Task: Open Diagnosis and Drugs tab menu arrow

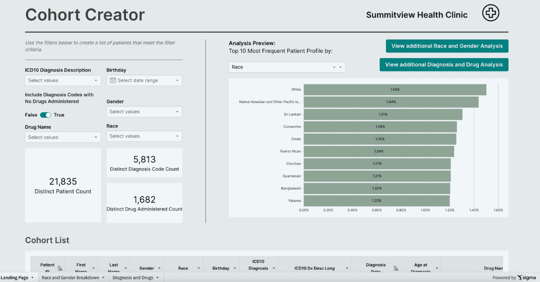Action: pos(157,278)
